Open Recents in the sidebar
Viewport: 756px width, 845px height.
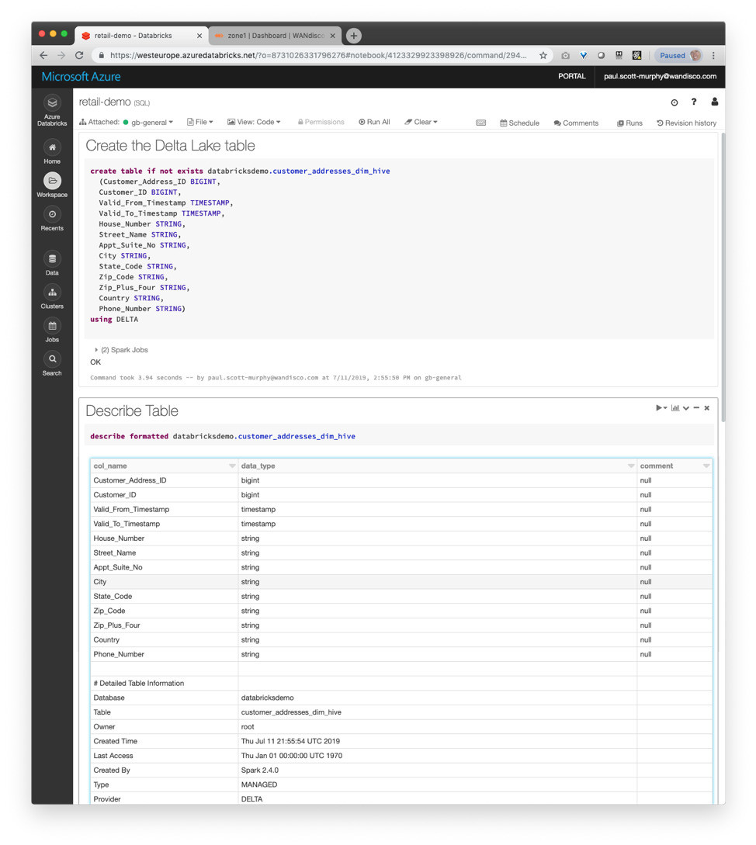click(52, 215)
